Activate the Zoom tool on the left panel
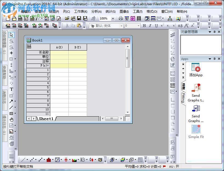 click(x=12, y=41)
